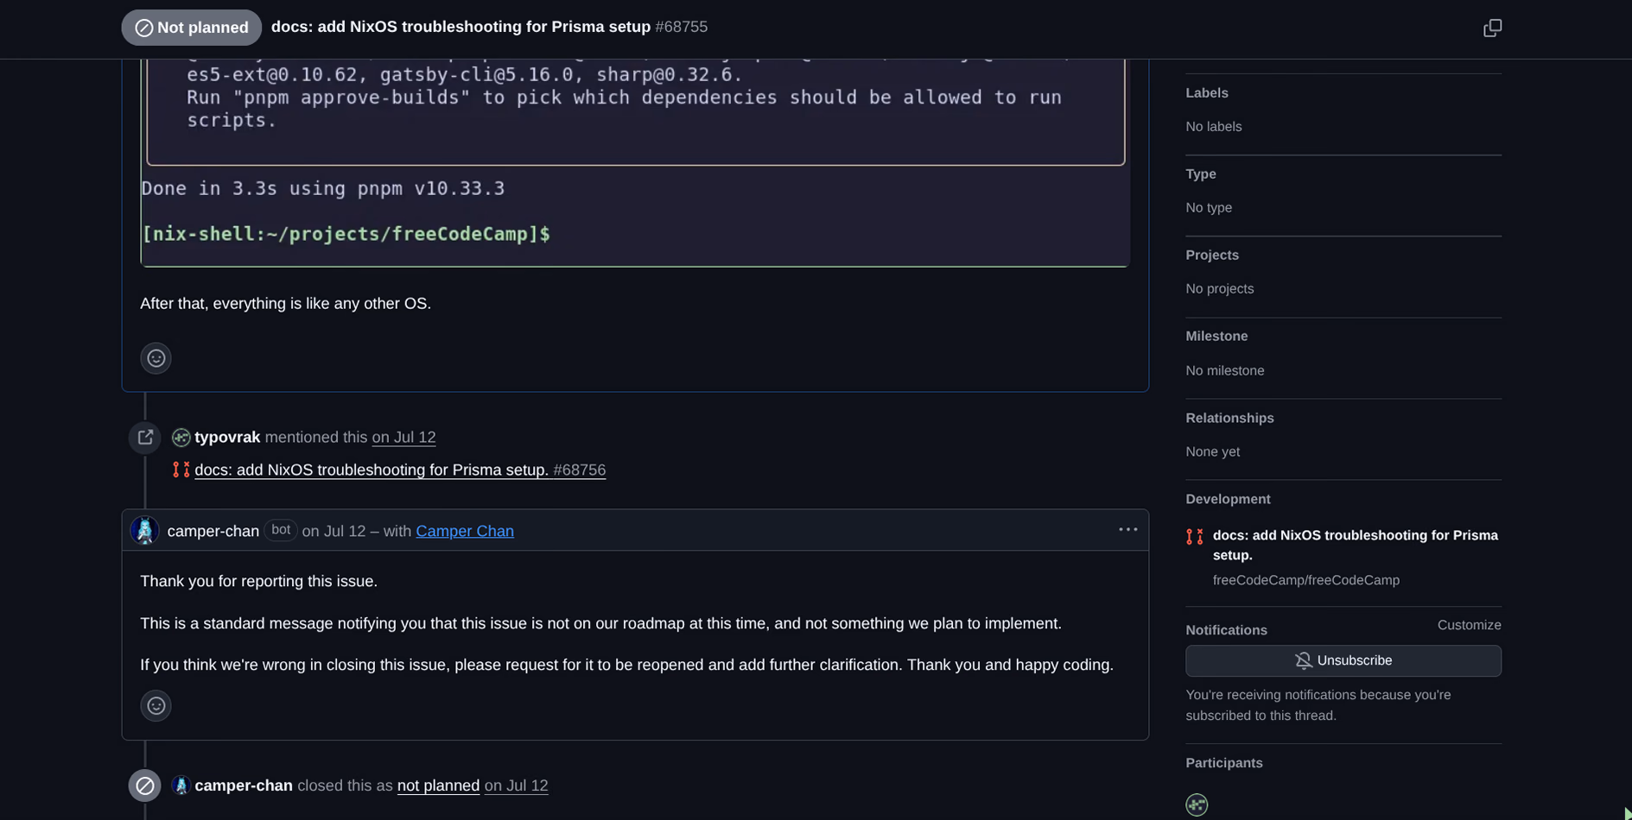
Task: Click camper-chan's name in the closed event
Action: click(244, 785)
